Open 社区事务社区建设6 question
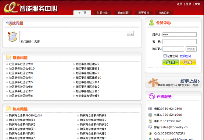The width and height of the screenshot is (204, 140). point(21,96)
